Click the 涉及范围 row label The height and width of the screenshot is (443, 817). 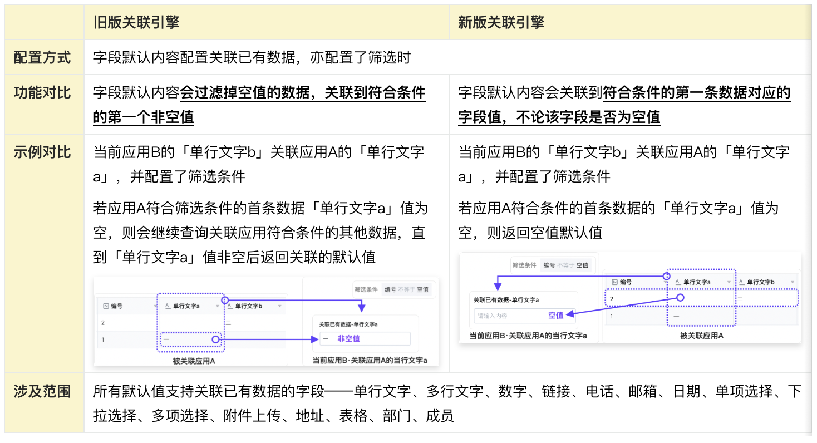42,391
